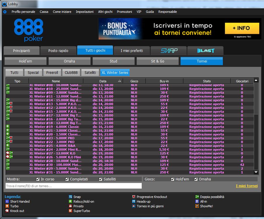Click the Turbo legend icon
This screenshot has width=264, height=219.
click(7, 206)
